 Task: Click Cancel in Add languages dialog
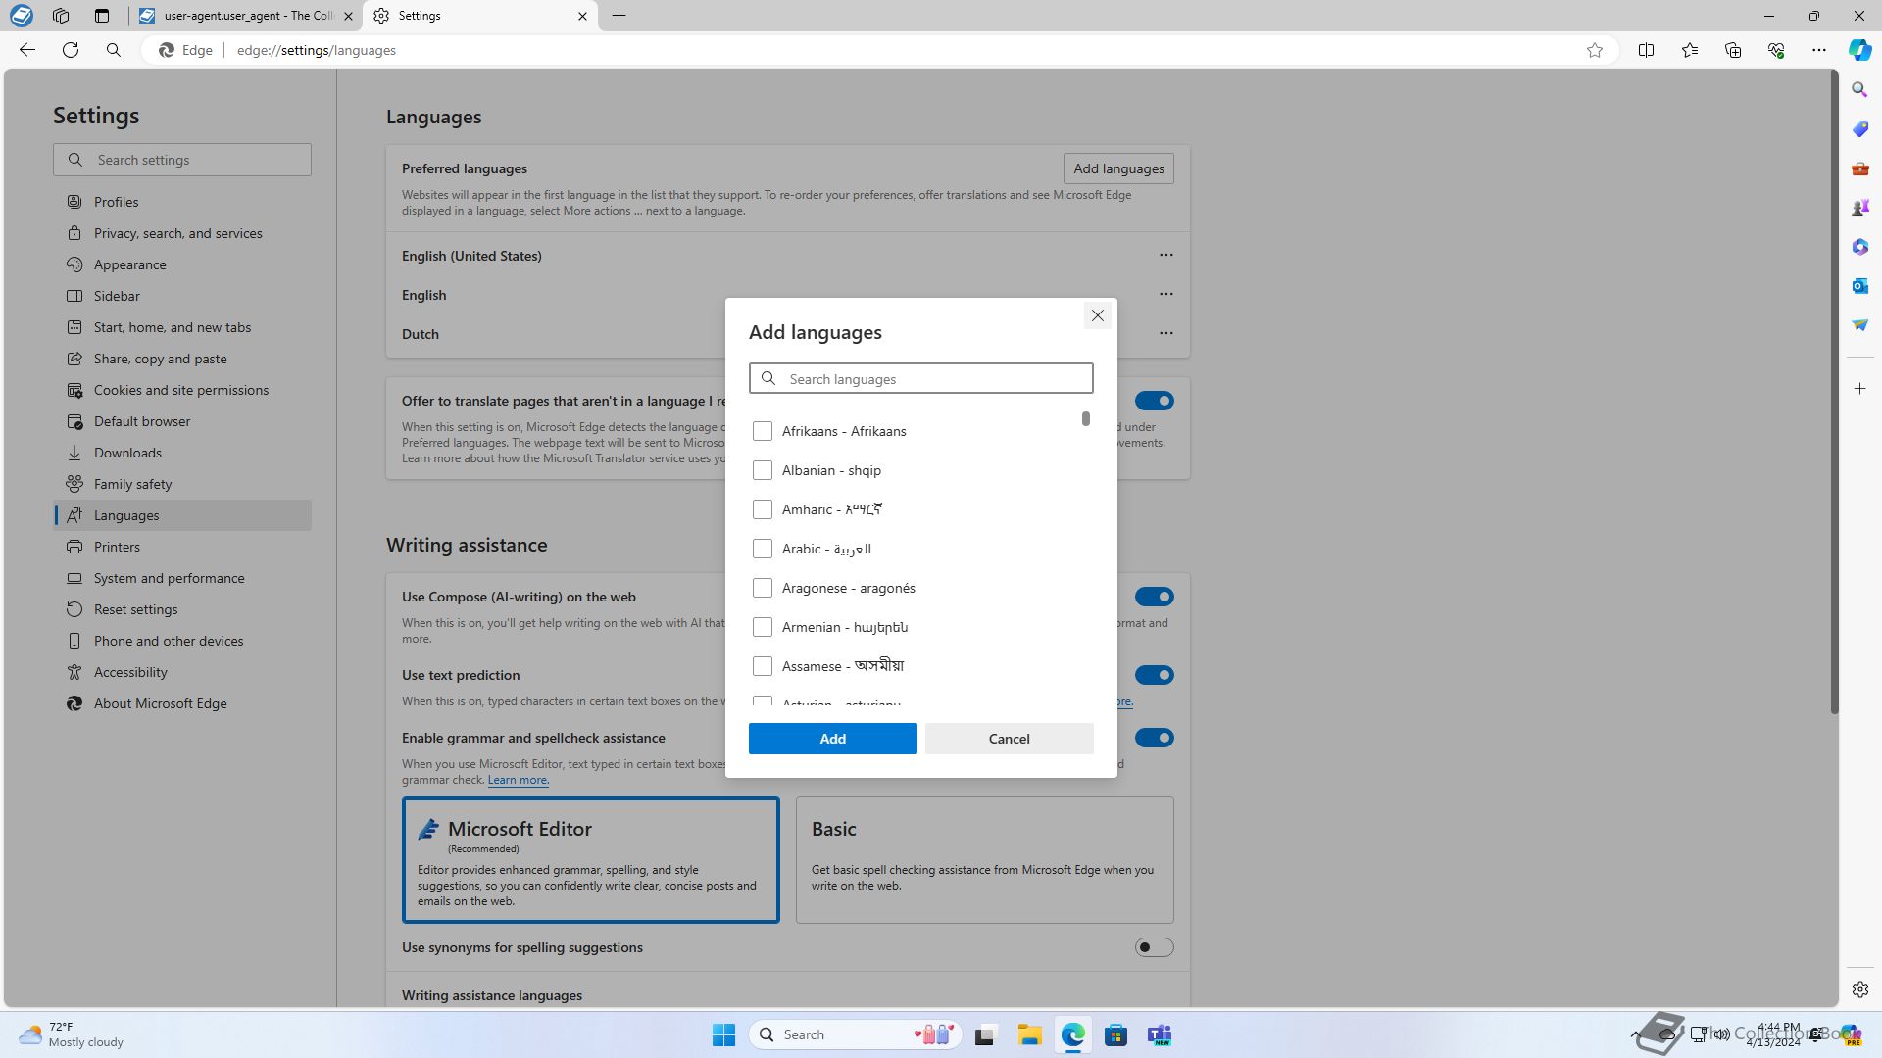point(1009,739)
